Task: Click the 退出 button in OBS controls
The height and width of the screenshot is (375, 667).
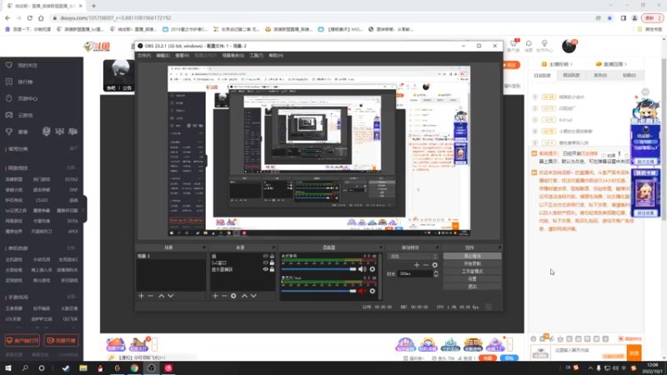Action: pyautogui.click(x=472, y=287)
